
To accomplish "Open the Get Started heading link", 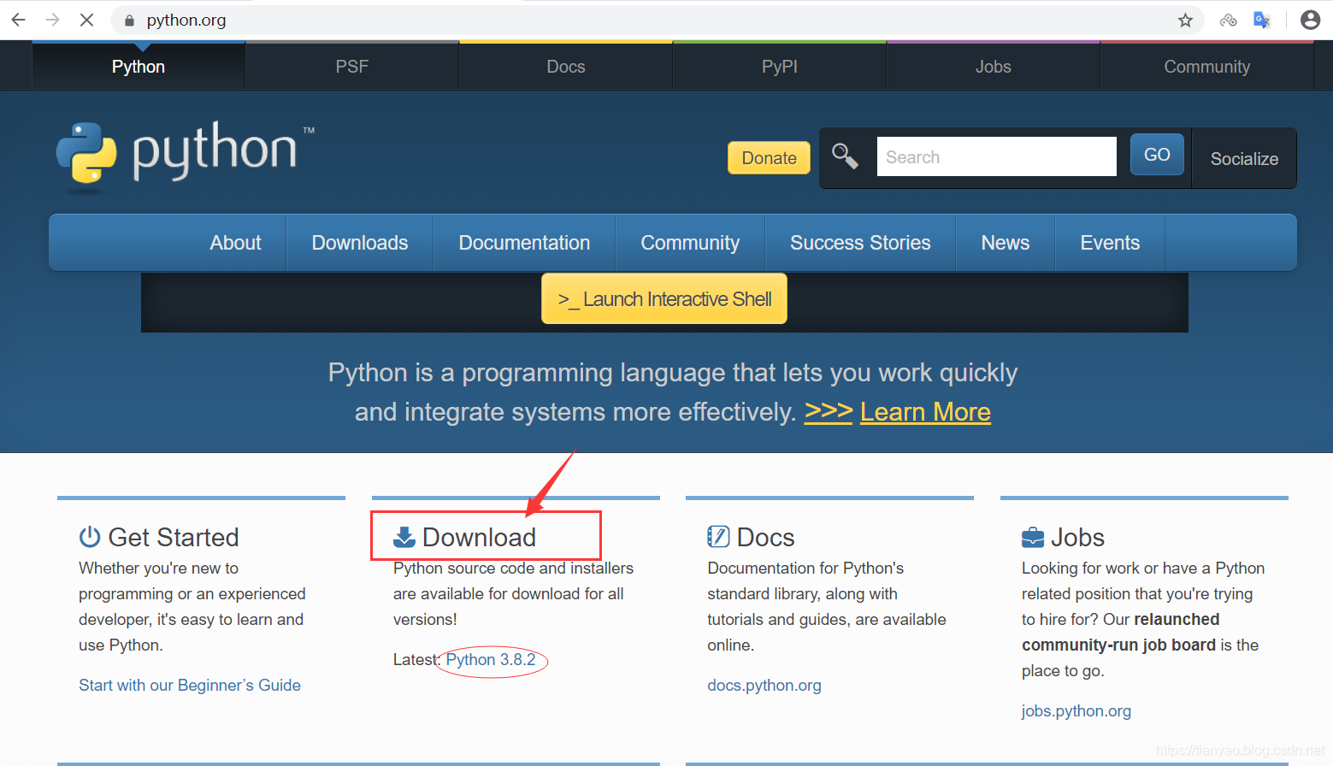I will click(174, 537).
